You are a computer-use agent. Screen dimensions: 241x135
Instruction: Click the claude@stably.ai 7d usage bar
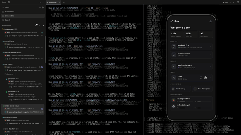pyautogui.click(x=204, y=102)
